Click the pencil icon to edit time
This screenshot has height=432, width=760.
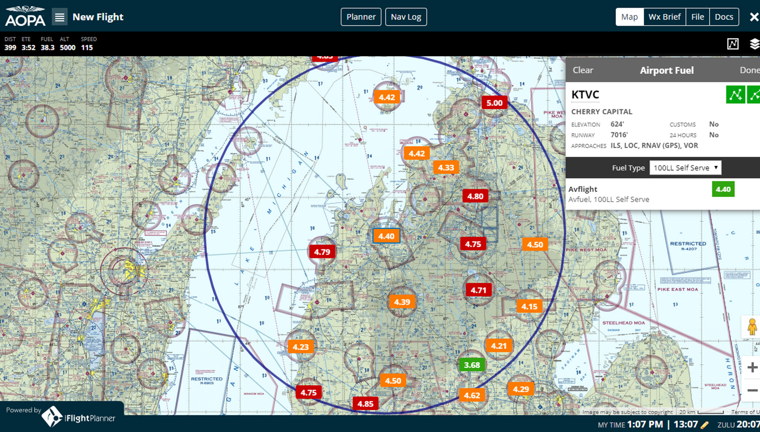point(705,425)
